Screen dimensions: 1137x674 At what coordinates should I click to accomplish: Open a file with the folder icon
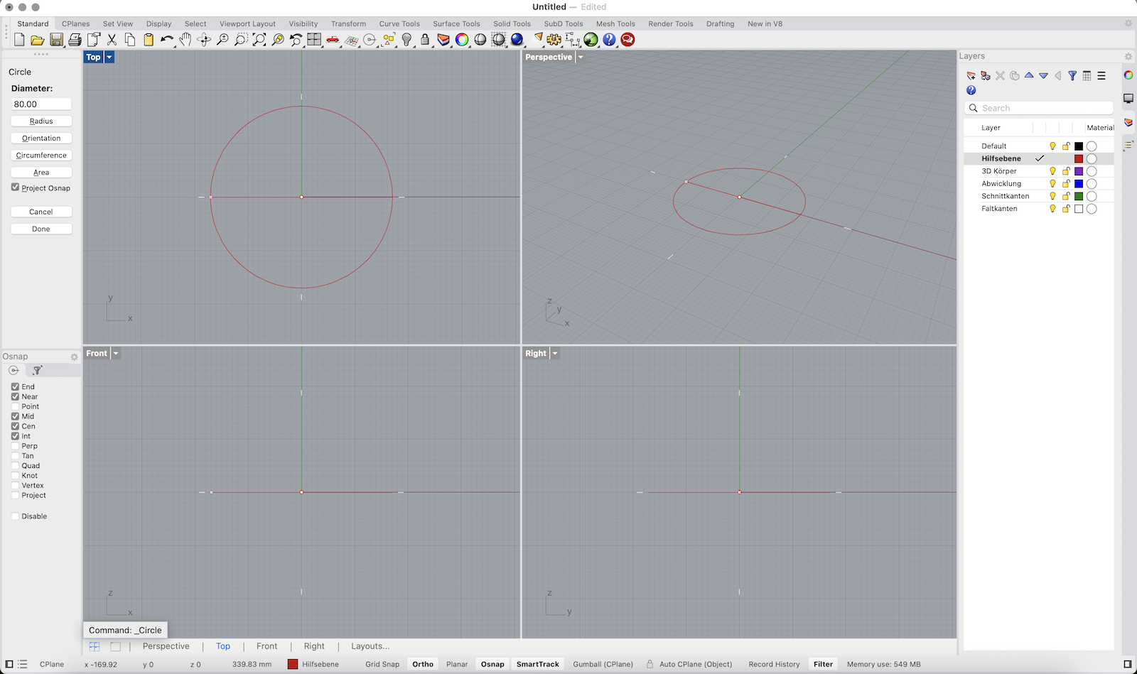[x=38, y=40]
